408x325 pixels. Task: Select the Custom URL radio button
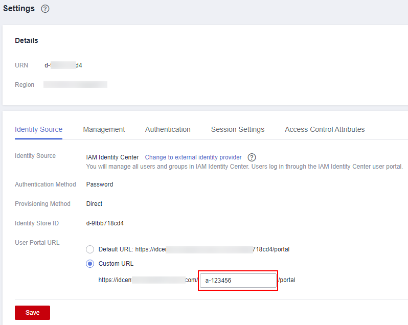pos(90,264)
